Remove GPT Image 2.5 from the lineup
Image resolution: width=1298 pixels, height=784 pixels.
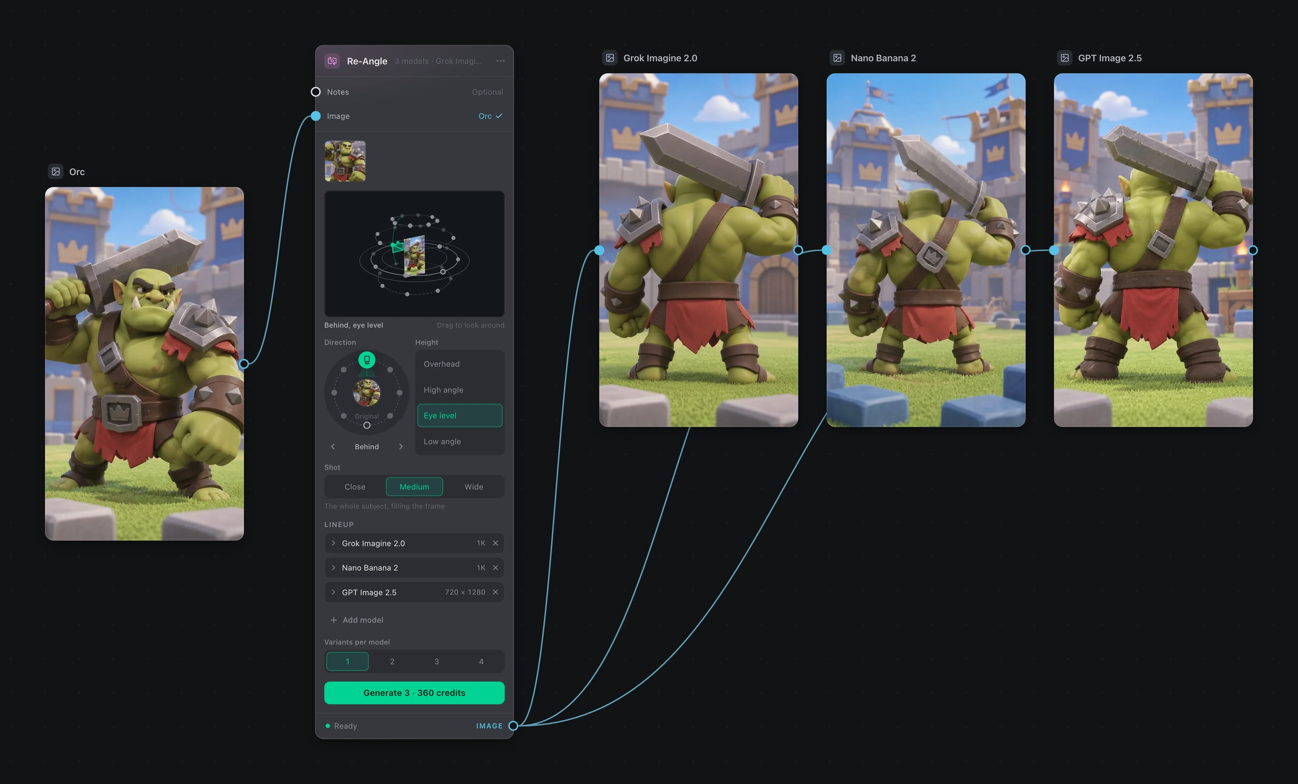495,592
